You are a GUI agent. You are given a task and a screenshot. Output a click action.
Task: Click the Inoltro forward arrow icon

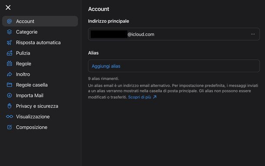pyautogui.click(x=10, y=74)
